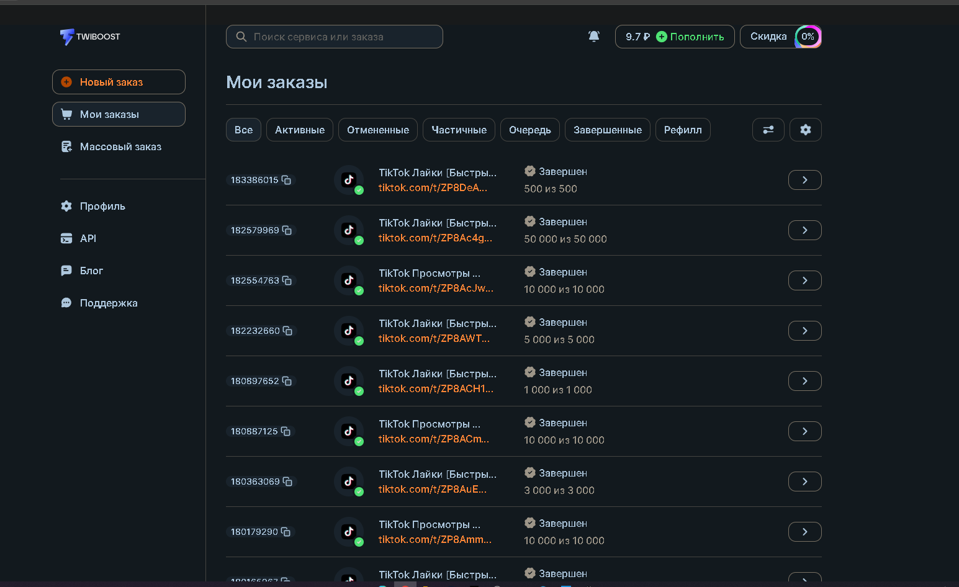
Task: Click the search magnifier icon
Action: pos(241,37)
